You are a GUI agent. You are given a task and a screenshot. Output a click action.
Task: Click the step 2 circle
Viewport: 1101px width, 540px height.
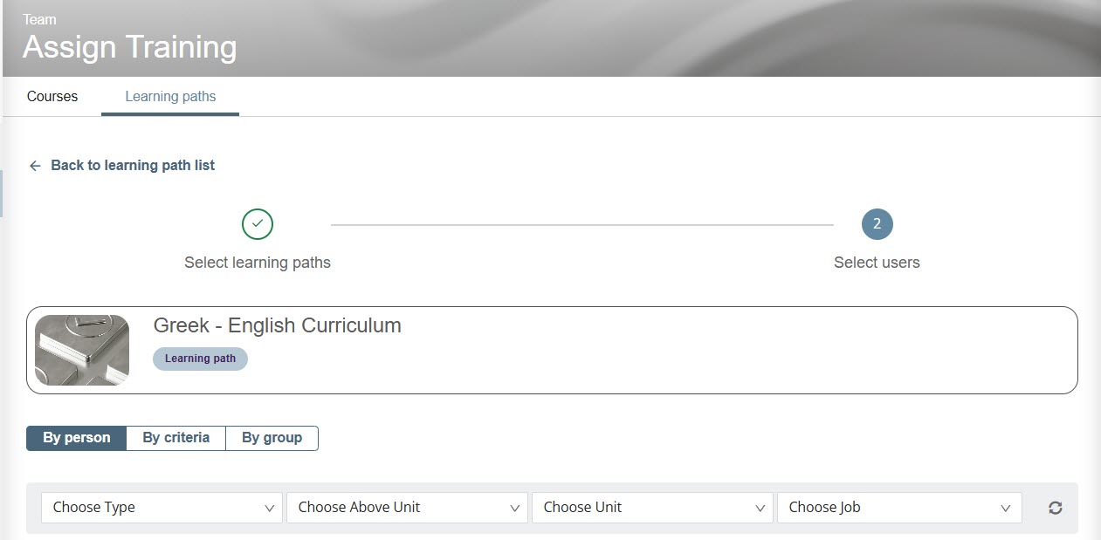pos(877,224)
